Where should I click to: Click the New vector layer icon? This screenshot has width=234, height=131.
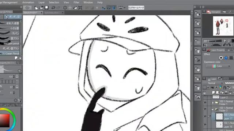point(218,93)
